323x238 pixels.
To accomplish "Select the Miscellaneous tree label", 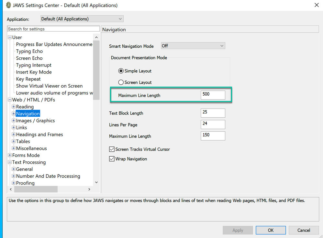I will pos(31,148).
